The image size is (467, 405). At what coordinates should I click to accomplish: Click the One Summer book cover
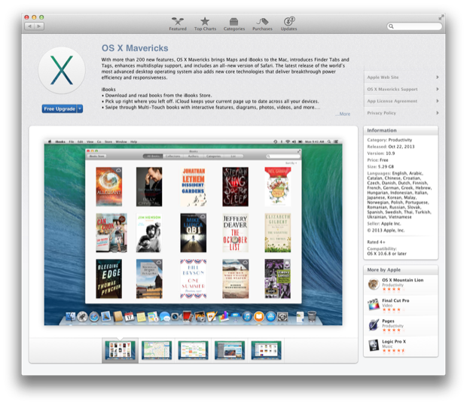pos(194,279)
